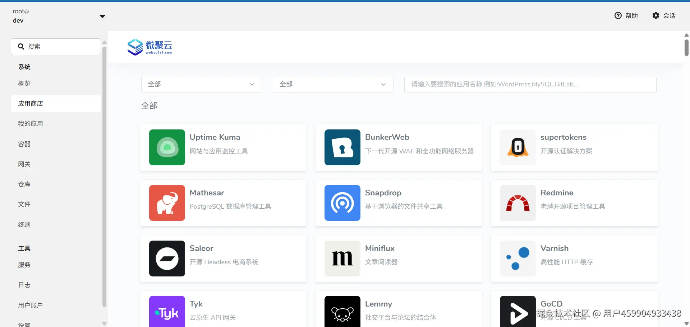Open the second 全部 subcategory dropdown
Image resolution: width=690 pixels, height=327 pixels.
(x=333, y=84)
